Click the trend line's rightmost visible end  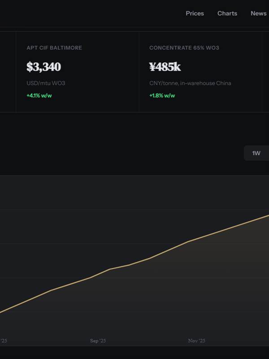coord(267,216)
